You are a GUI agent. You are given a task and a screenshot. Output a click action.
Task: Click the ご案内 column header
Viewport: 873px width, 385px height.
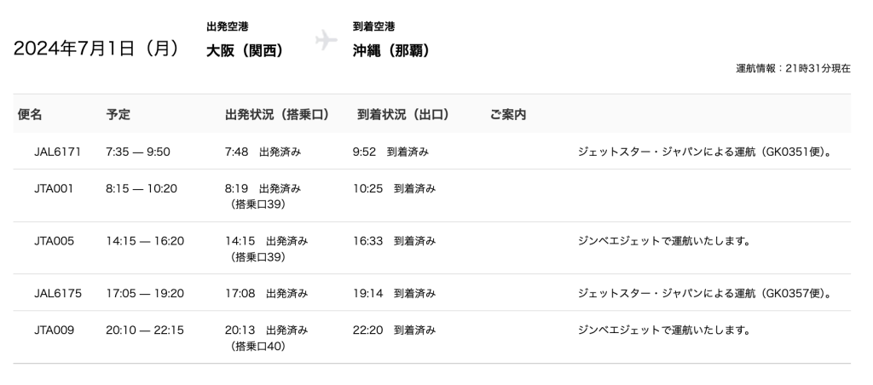tap(508, 114)
